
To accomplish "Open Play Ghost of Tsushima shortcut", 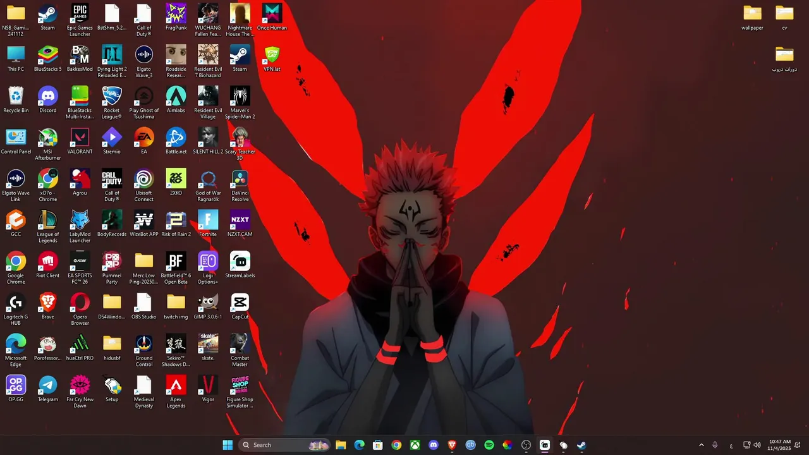I will pyautogui.click(x=144, y=102).
